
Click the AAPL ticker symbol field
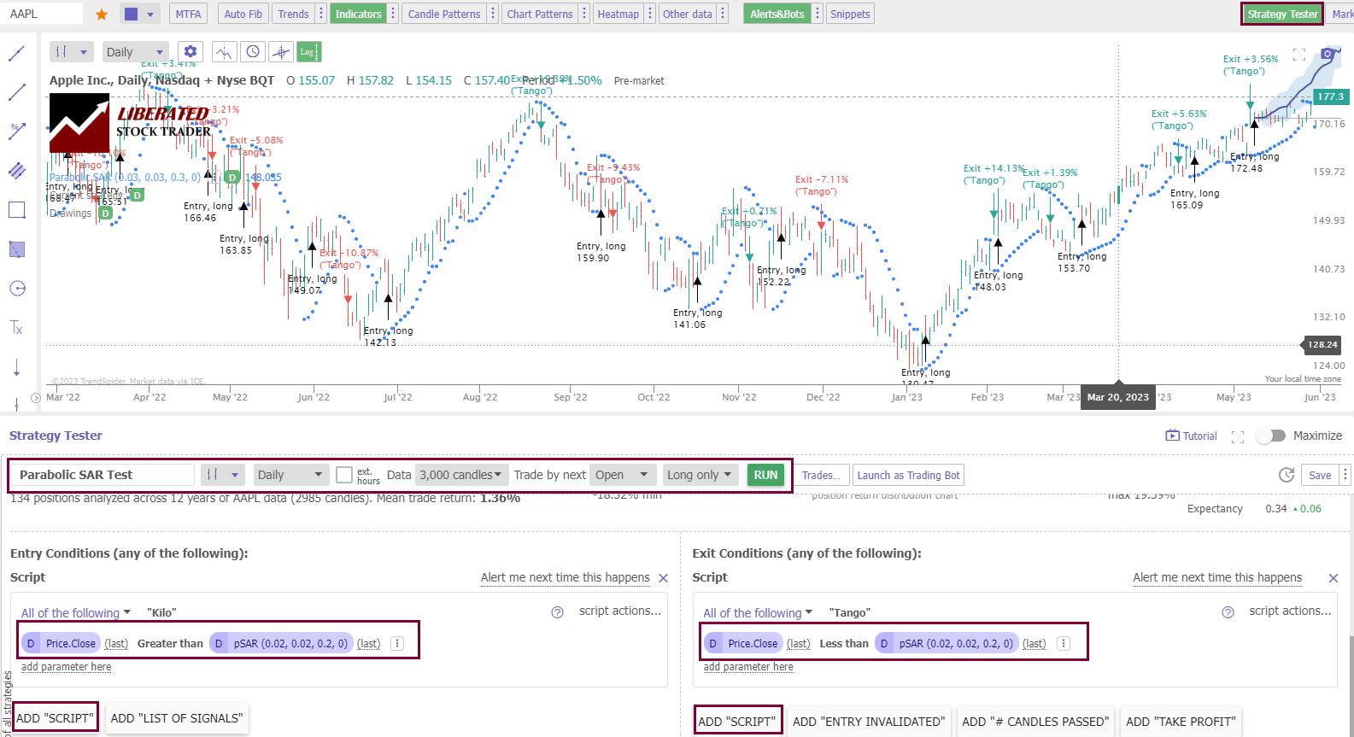click(43, 14)
